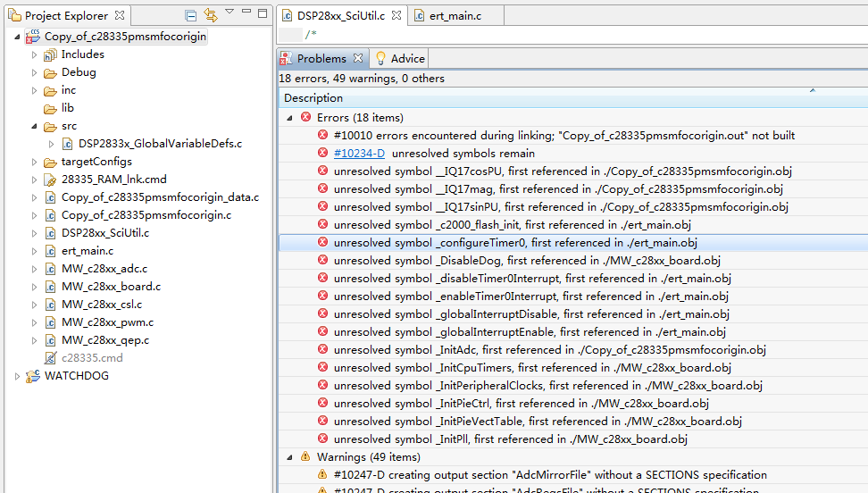Minimize the Project Explorer panel

point(246,12)
